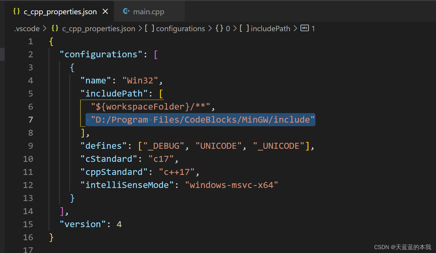Open c_cpp_properties.json breadcrumb item
The width and height of the screenshot is (436, 253).
tap(99, 29)
